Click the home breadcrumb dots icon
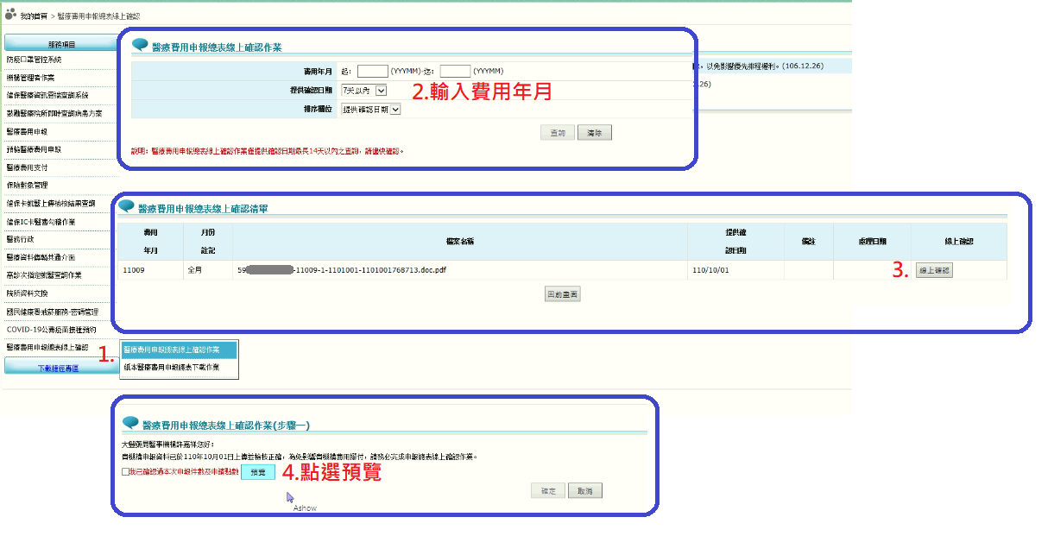This screenshot has height=536, width=1054. [x=10, y=15]
